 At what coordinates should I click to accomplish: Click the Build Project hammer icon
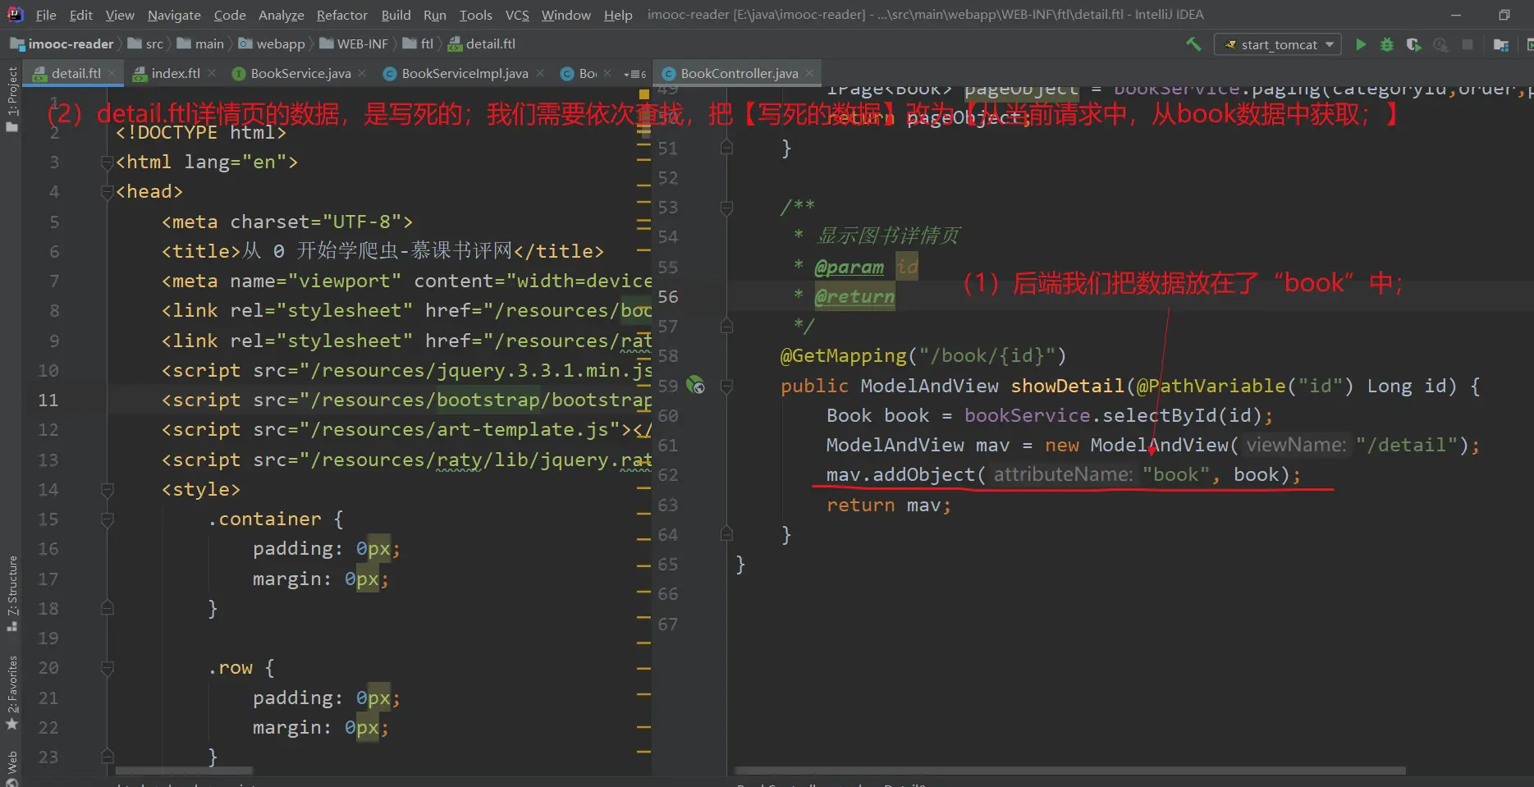1193,44
